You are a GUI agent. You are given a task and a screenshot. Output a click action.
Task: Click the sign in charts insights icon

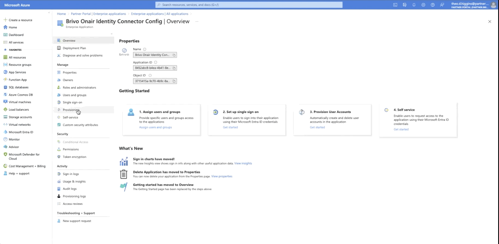(x=124, y=161)
